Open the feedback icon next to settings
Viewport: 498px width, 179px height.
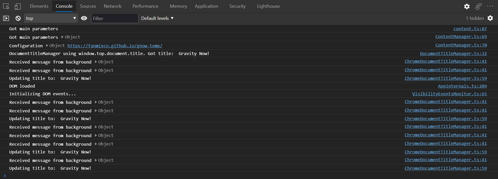coord(479,6)
